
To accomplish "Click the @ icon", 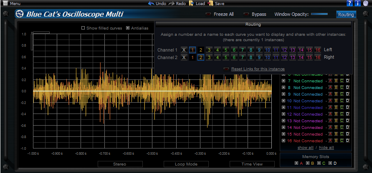I will tap(366, 3).
